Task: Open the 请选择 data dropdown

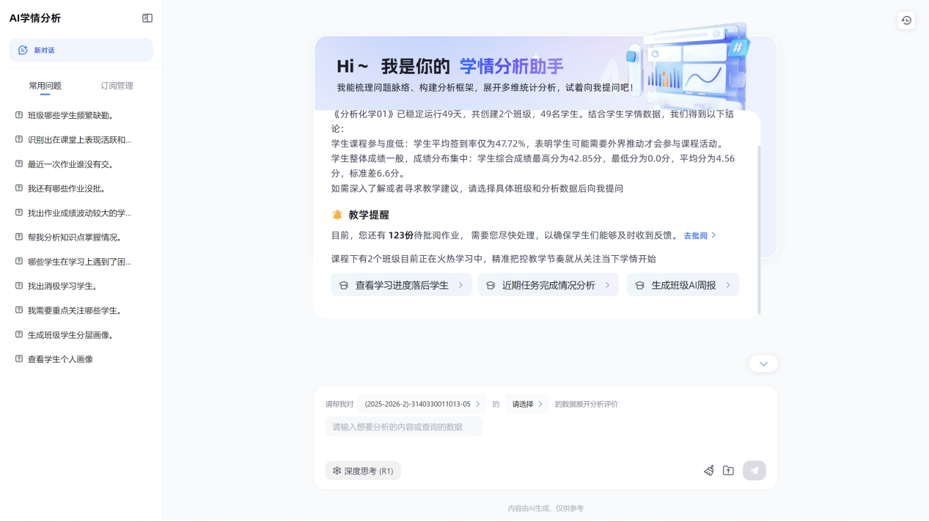Action: click(x=527, y=404)
